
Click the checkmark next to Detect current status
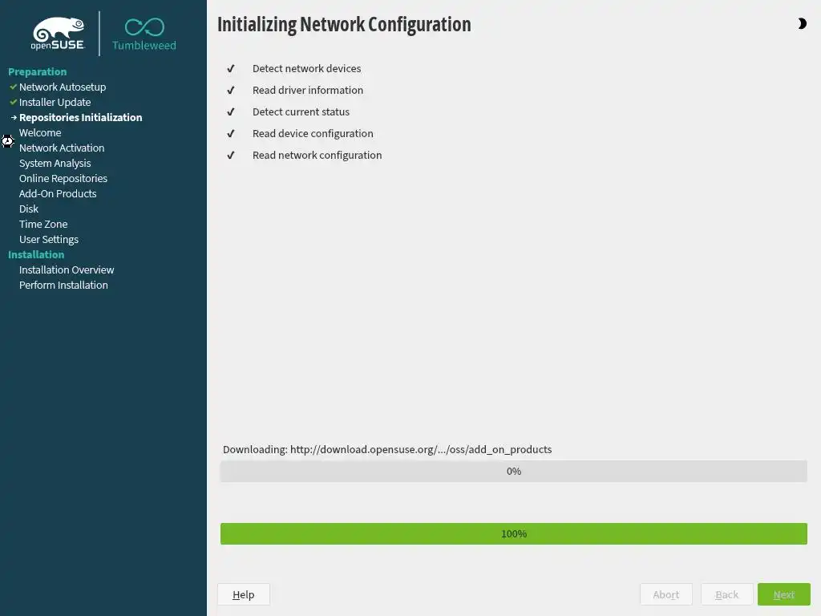[x=231, y=112]
